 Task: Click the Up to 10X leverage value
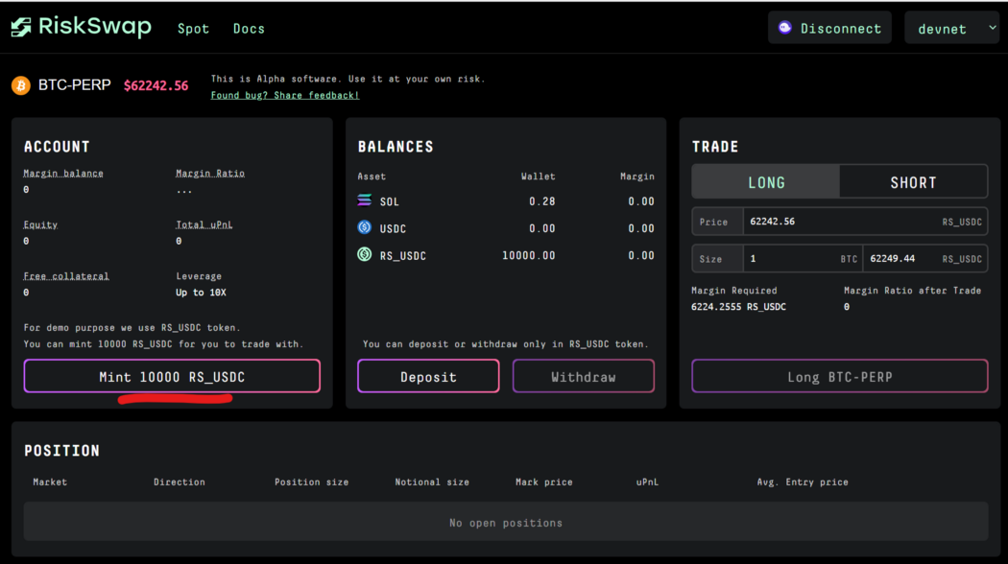click(x=202, y=293)
